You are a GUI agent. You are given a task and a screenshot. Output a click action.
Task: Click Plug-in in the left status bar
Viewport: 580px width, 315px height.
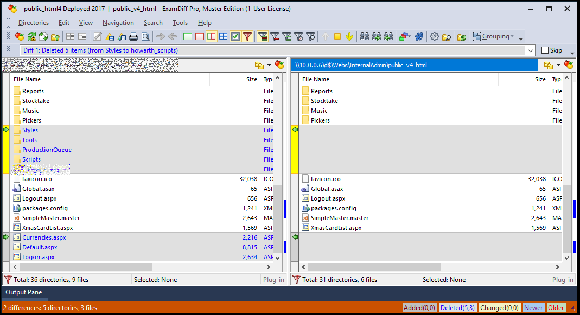(273, 280)
